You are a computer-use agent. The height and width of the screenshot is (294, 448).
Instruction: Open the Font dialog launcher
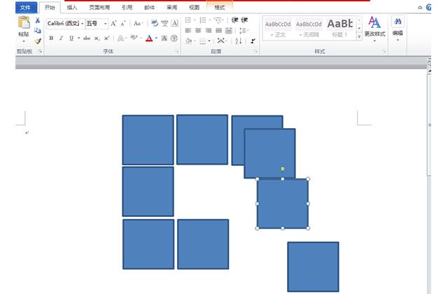coord(177,51)
